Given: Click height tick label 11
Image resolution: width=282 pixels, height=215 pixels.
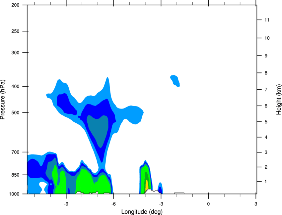Looking at the screenshot, I should [x=267, y=20].
